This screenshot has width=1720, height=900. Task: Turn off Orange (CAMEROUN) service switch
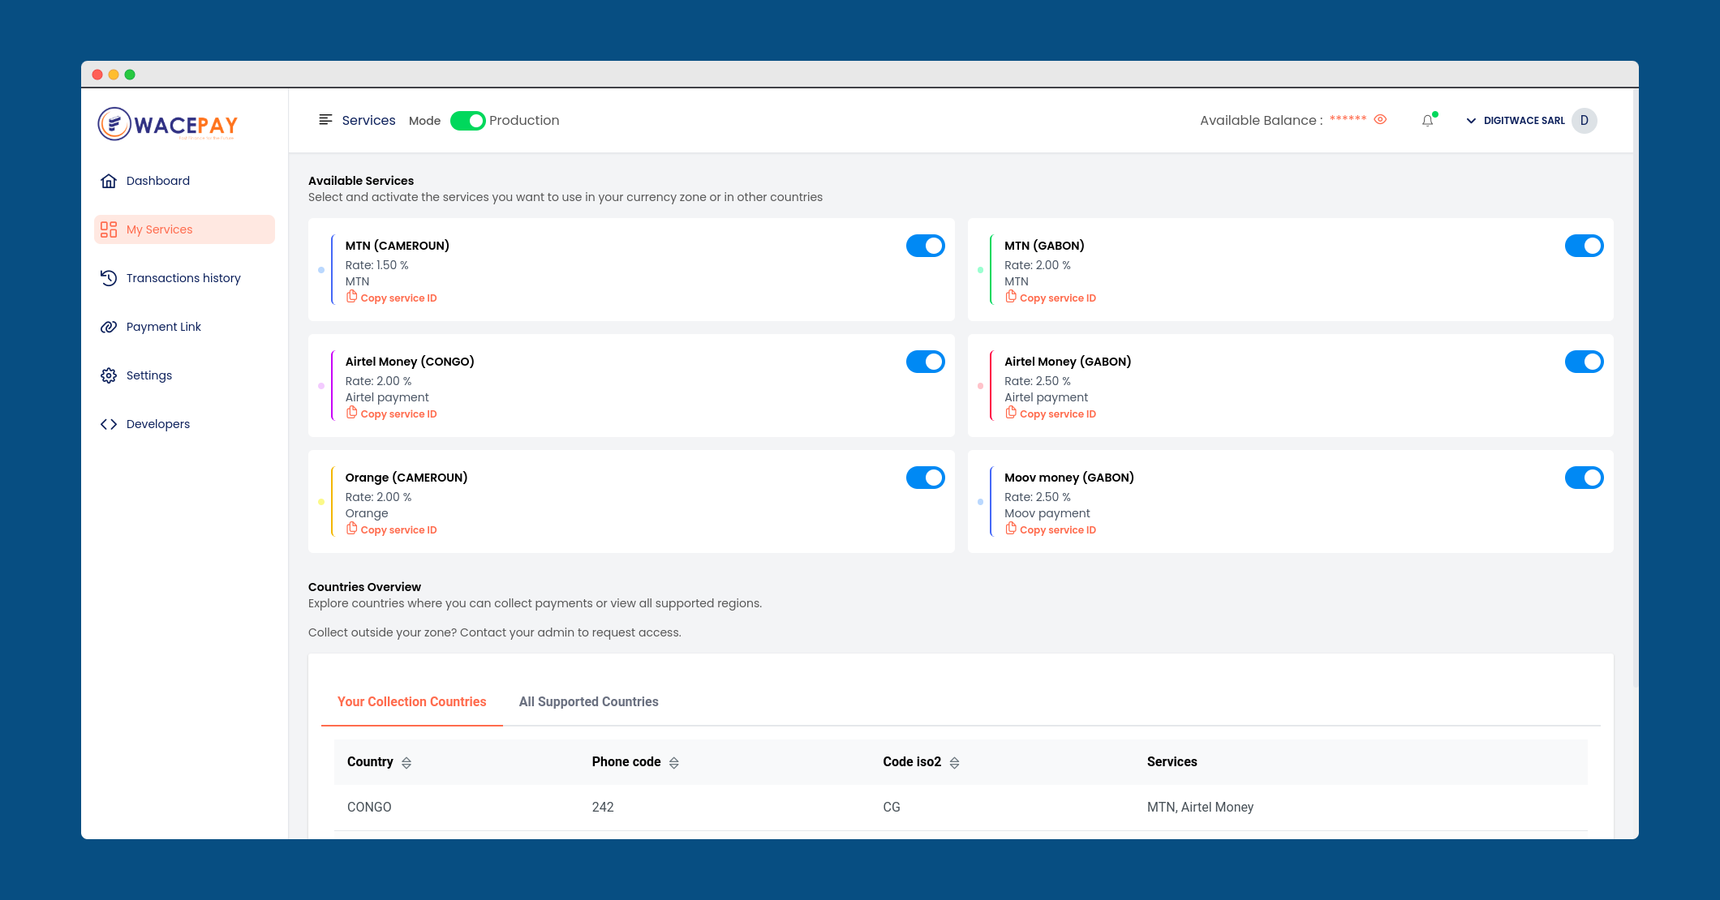[925, 478]
